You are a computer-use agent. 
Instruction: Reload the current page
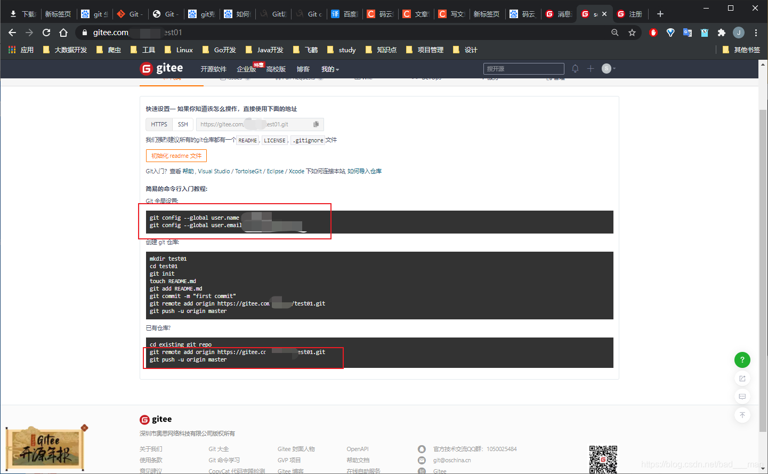click(46, 33)
